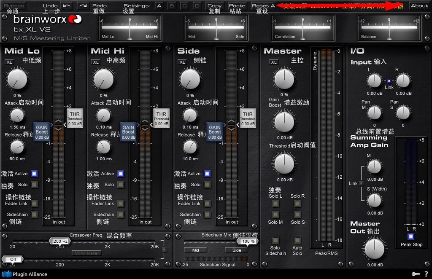Enable Solo Sidechain checkbox
The width and height of the screenshot is (432, 279).
(275, 240)
